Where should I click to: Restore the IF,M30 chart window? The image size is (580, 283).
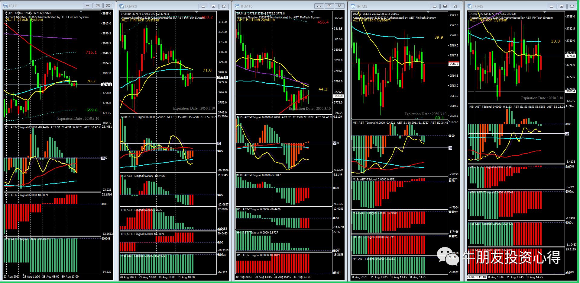(x=214, y=6)
